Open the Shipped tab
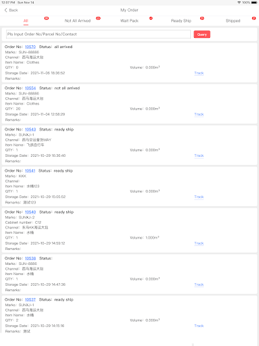 coord(233,21)
